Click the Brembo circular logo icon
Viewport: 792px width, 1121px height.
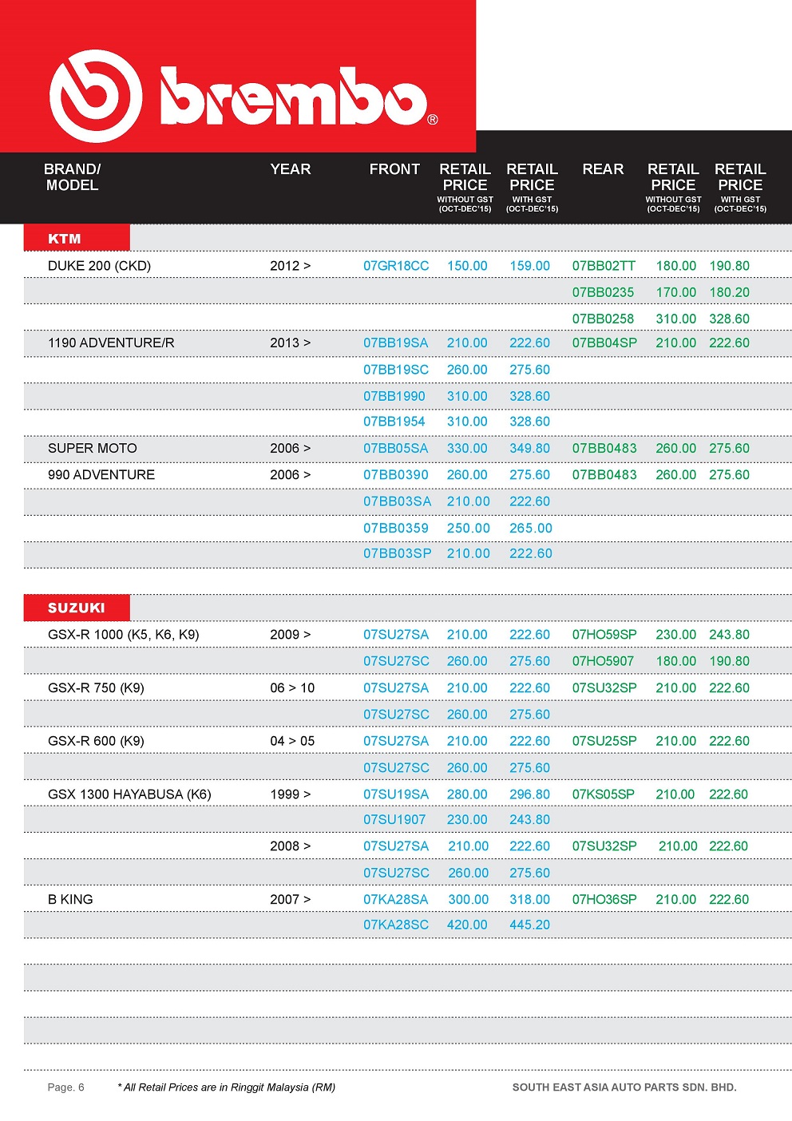click(x=96, y=97)
